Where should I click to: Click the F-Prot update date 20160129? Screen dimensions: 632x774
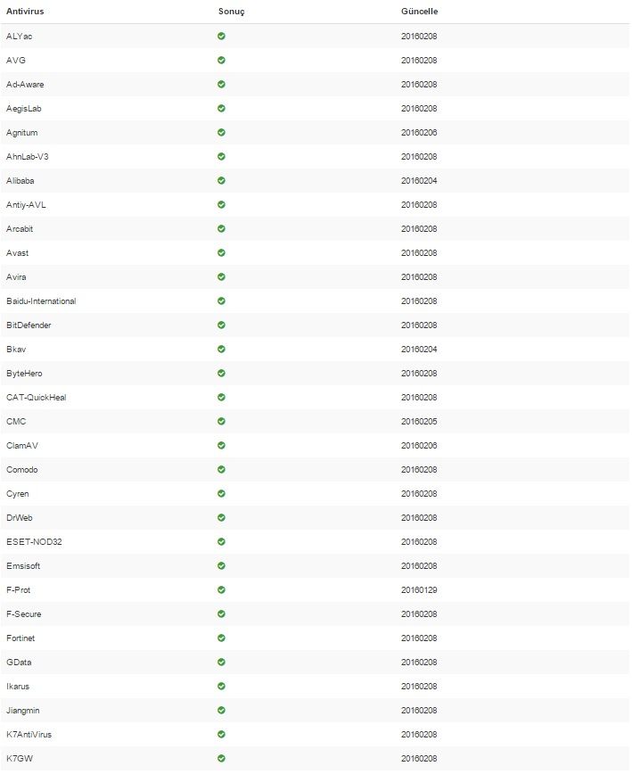pyautogui.click(x=419, y=590)
